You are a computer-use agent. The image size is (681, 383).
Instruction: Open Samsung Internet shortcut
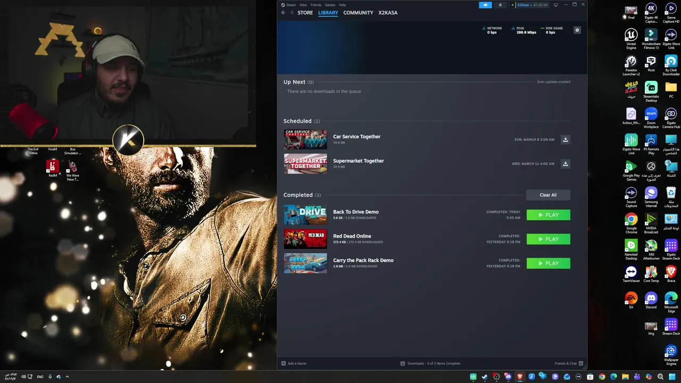651,197
